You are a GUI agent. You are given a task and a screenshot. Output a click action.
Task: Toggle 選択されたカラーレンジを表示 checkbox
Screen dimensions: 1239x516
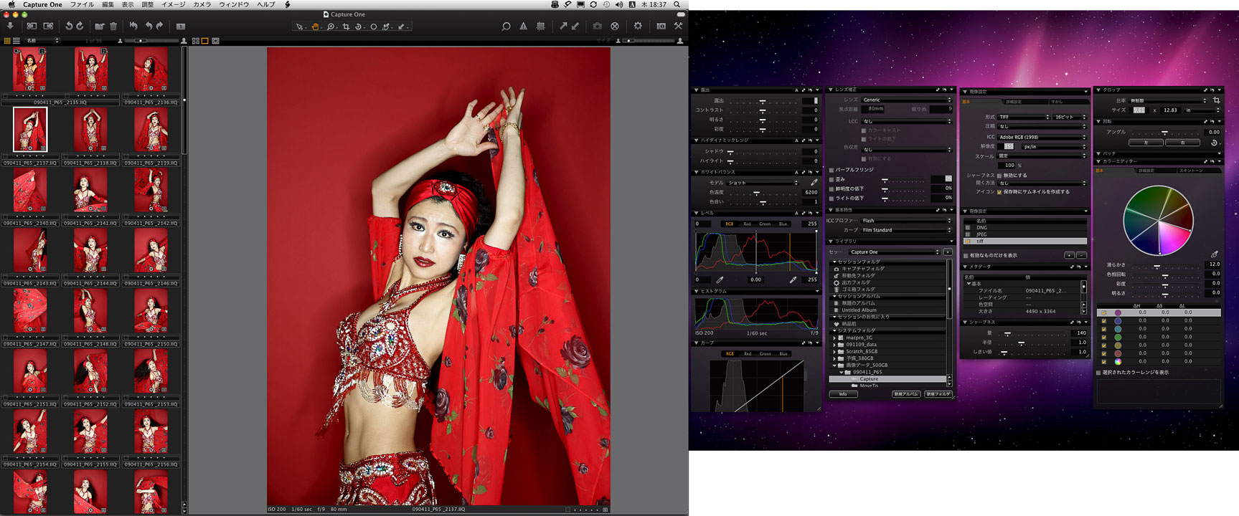point(1098,373)
